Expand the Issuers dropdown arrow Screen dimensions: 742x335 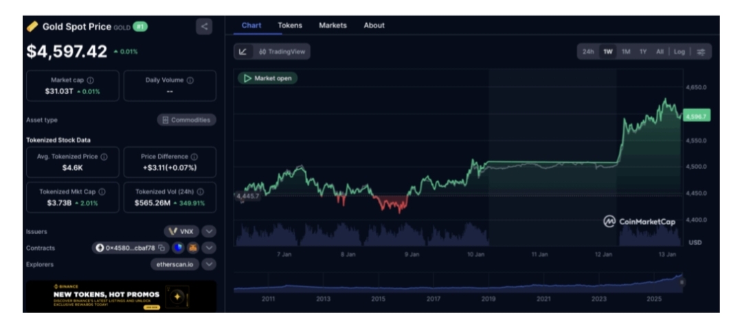click(210, 231)
